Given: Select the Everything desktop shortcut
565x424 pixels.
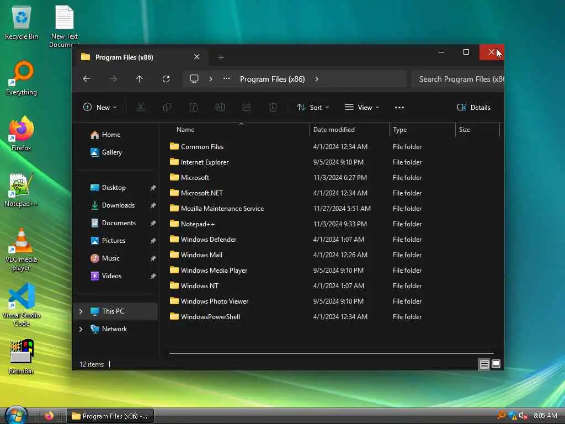Looking at the screenshot, I should click(x=22, y=78).
